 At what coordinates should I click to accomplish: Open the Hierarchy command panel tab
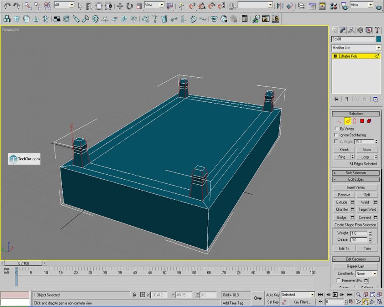click(x=351, y=30)
